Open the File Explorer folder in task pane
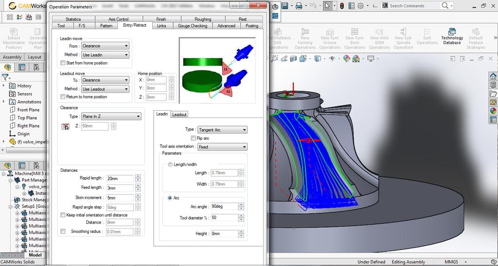Image resolution: width=498 pixels, height=266 pixels. click(493, 94)
